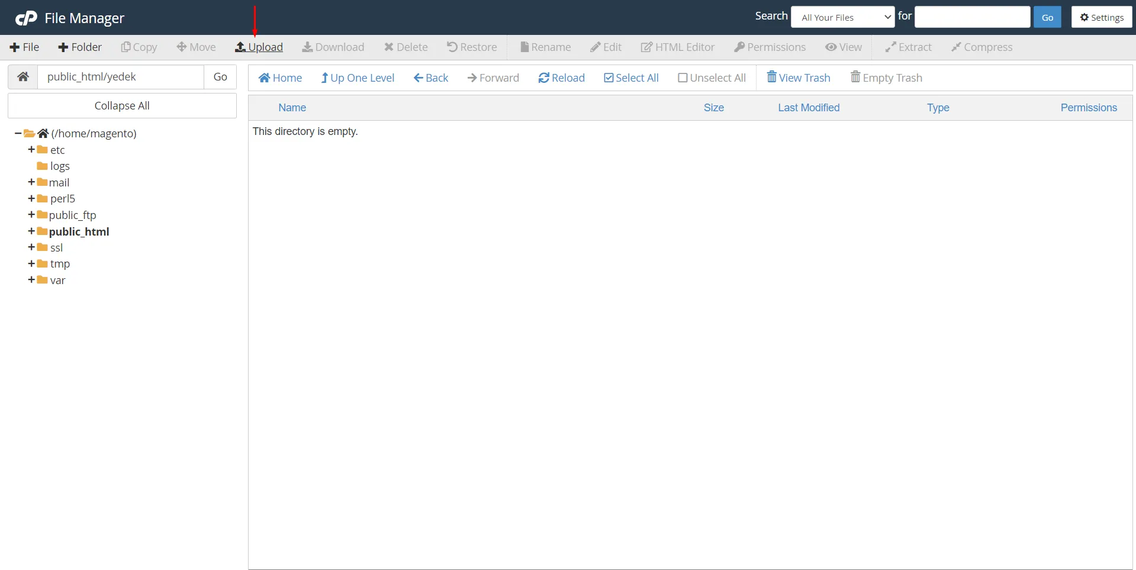Navigate Back in file manager
1136x570 pixels.
[x=431, y=78]
